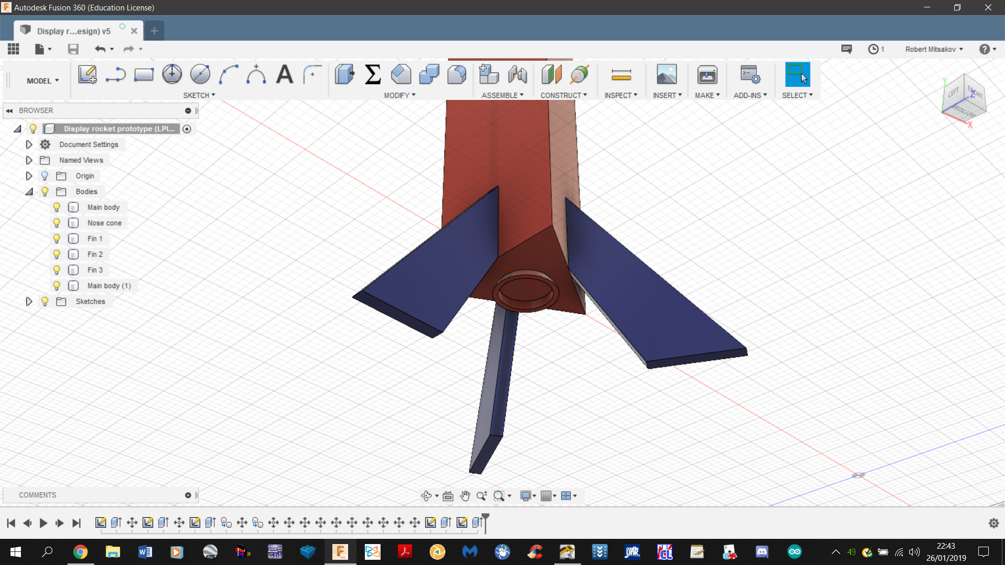Activate the Select tool

tap(797, 74)
